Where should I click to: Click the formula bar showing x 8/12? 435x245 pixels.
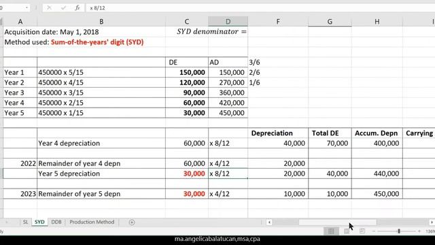coord(260,7)
